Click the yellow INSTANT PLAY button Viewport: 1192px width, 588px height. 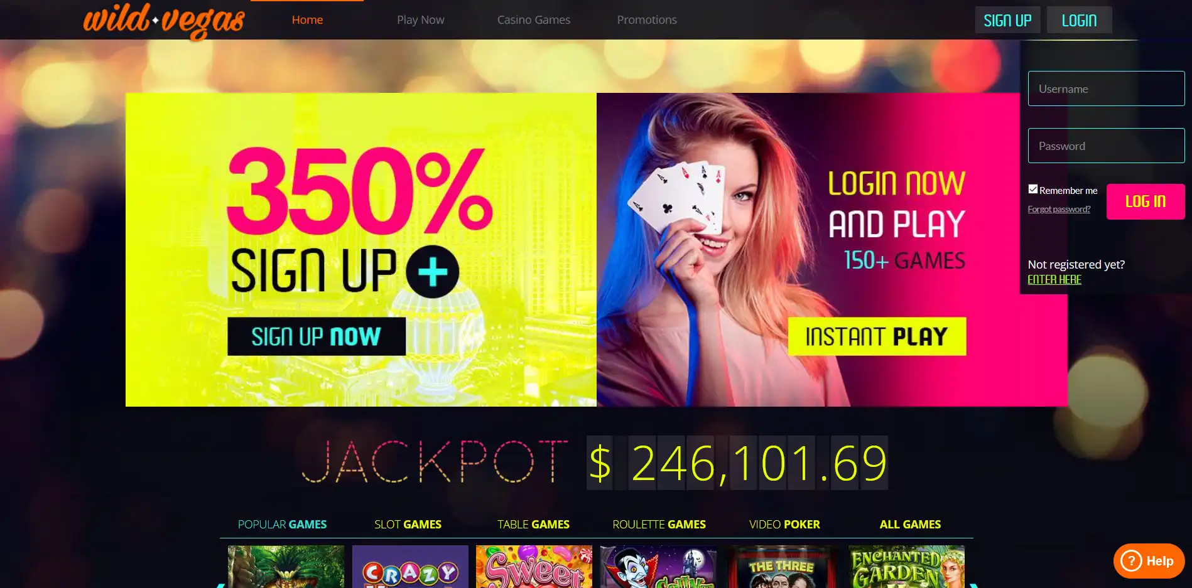(877, 336)
